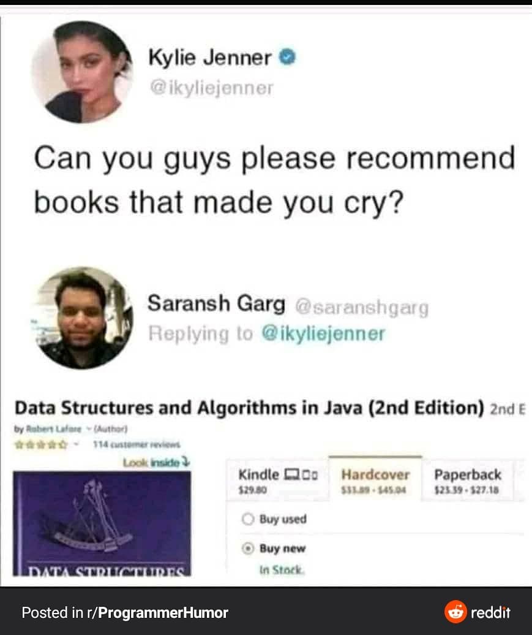Open Saransh Garg's profile picture

(x=83, y=317)
